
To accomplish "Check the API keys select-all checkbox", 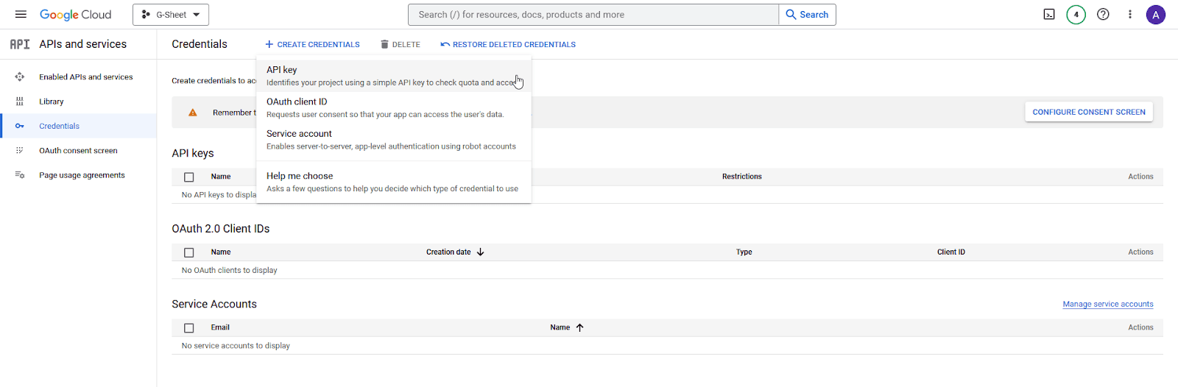I will pyautogui.click(x=189, y=177).
